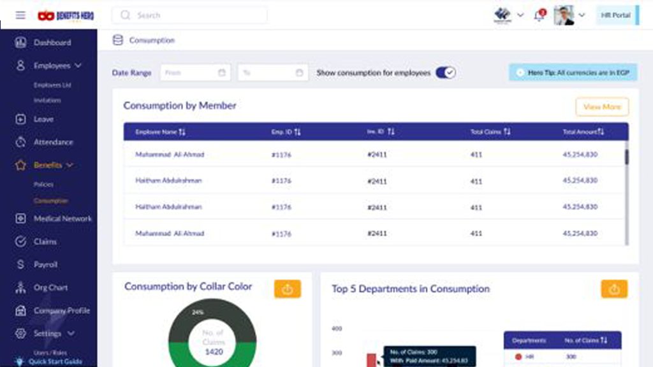The width and height of the screenshot is (653, 367).
Task: Open Employees List submenu link
Action: pyautogui.click(x=52, y=85)
